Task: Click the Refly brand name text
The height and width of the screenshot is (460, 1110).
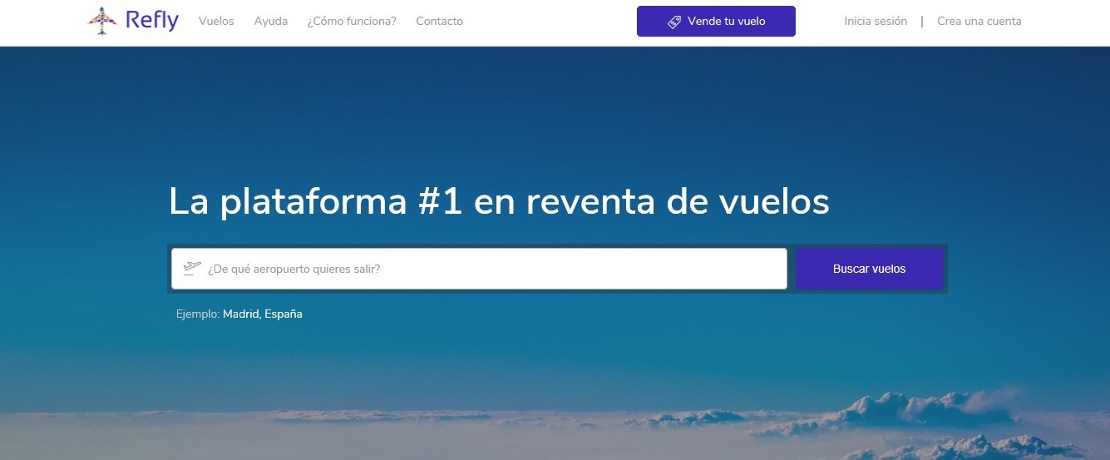Action: coord(152,20)
